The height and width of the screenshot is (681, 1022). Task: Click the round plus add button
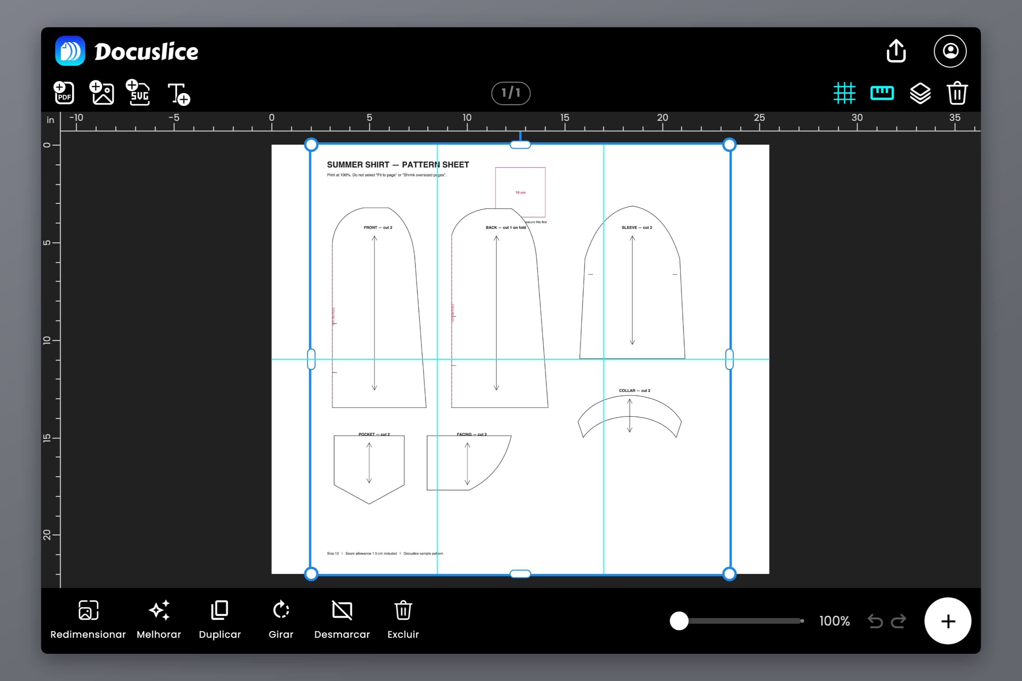[948, 621]
